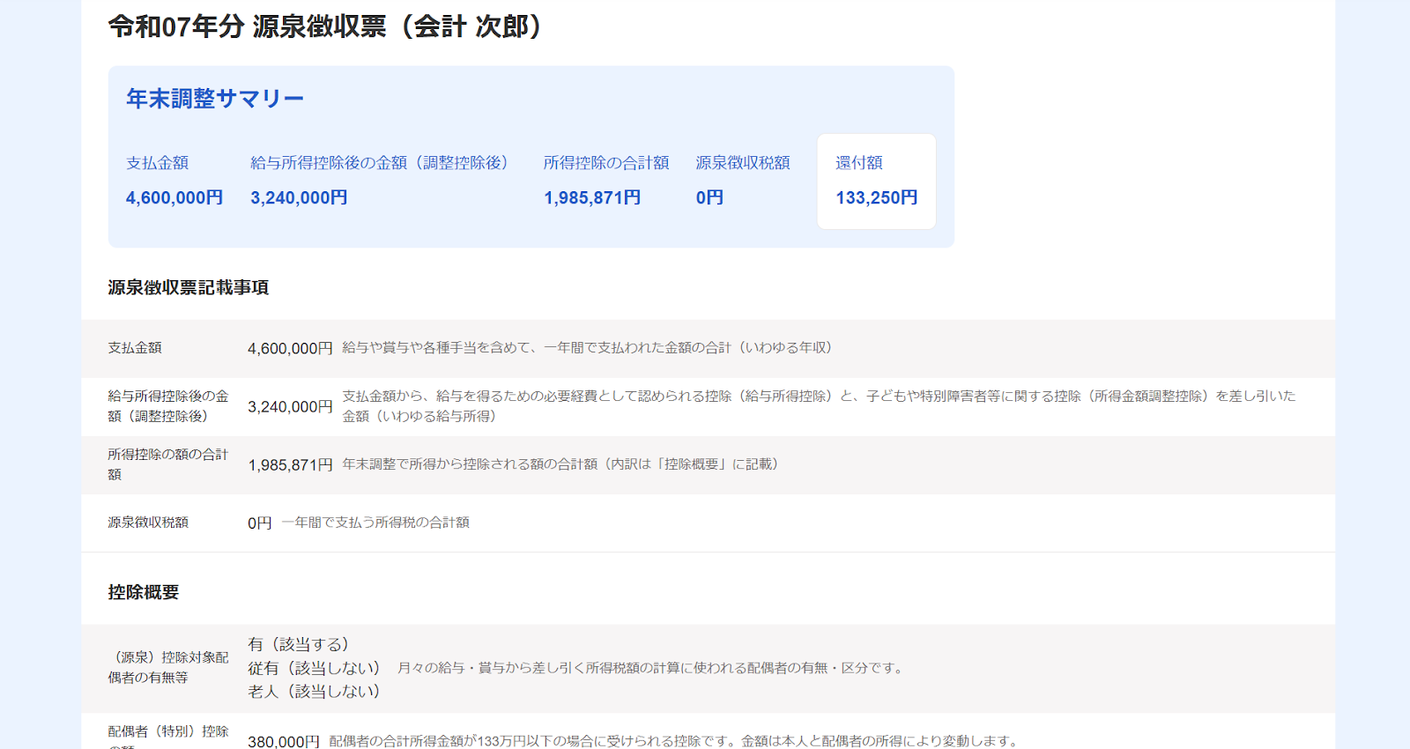This screenshot has width=1410, height=749.
Task: Click the table row label 源泉徴収税額
Action: coord(148,523)
